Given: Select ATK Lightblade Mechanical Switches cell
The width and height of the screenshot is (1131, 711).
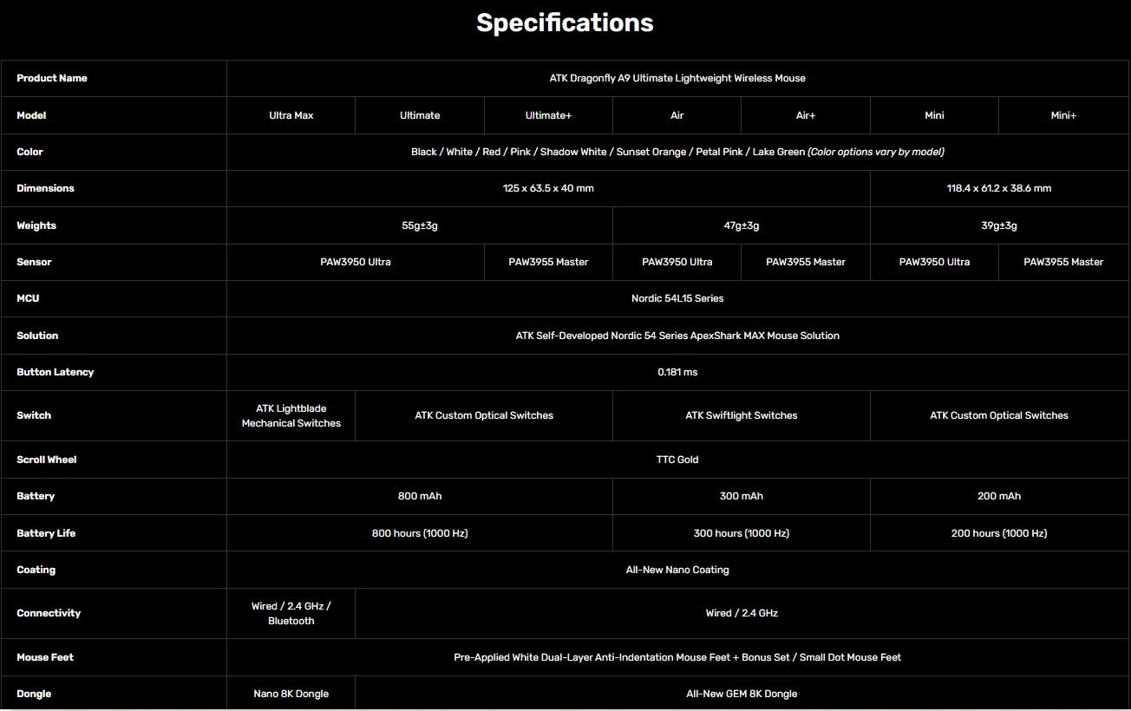Looking at the screenshot, I should point(291,415).
